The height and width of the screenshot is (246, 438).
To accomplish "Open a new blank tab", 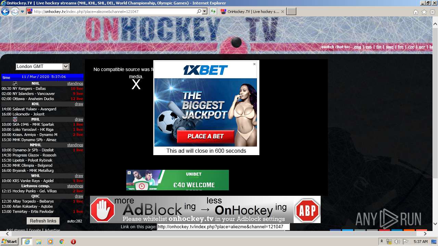I will pos(291,12).
